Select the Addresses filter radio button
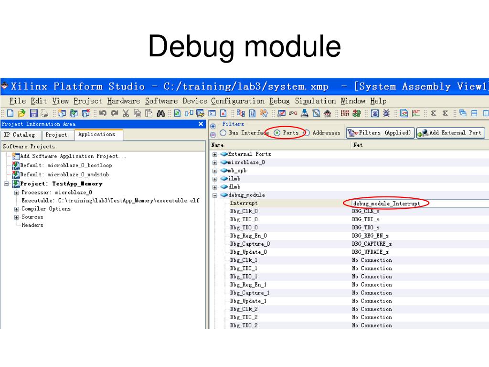Screen dimensions: 489x367 click(307, 133)
